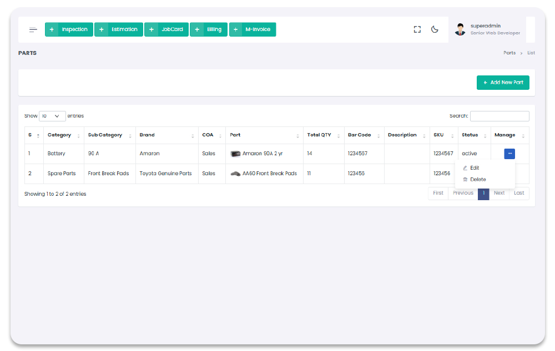The height and width of the screenshot is (351, 555).
Task: Click the Inspection quick-add button
Action: pyautogui.click(x=69, y=29)
